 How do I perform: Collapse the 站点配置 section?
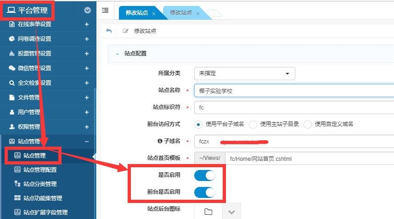click(118, 54)
